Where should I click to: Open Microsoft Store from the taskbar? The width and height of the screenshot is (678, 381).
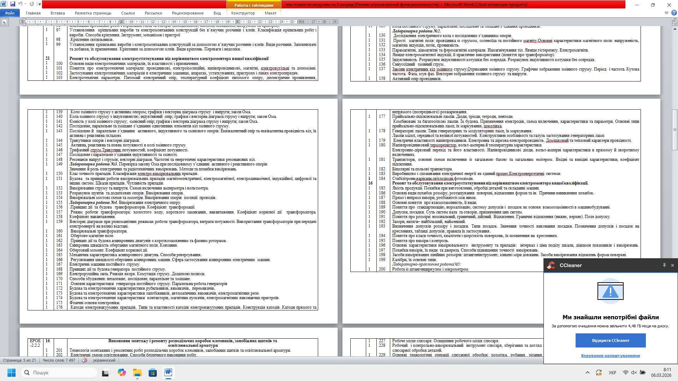pyautogui.click(x=153, y=373)
